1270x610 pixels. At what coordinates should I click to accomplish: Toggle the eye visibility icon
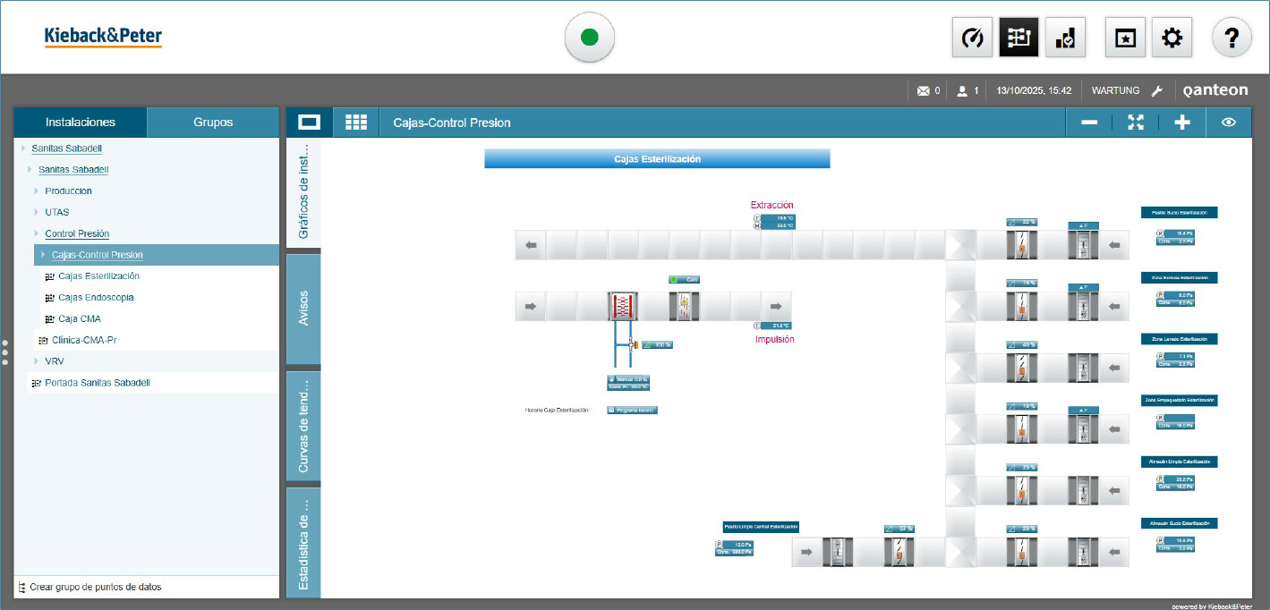coord(1229,123)
